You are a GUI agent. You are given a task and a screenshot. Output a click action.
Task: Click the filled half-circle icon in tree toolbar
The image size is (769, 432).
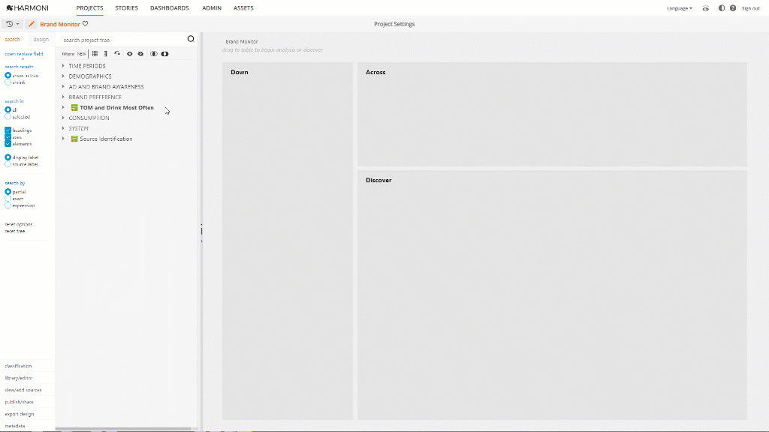pos(164,54)
